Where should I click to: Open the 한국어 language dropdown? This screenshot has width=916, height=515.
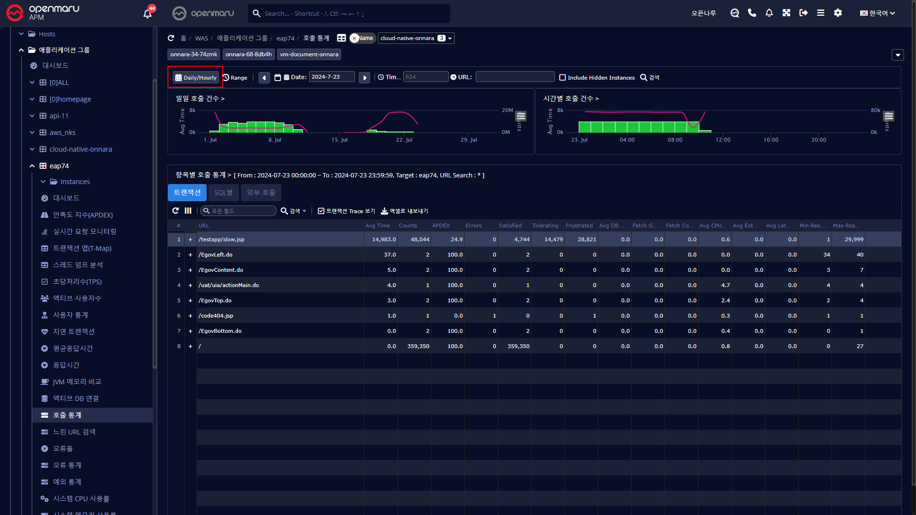point(877,13)
